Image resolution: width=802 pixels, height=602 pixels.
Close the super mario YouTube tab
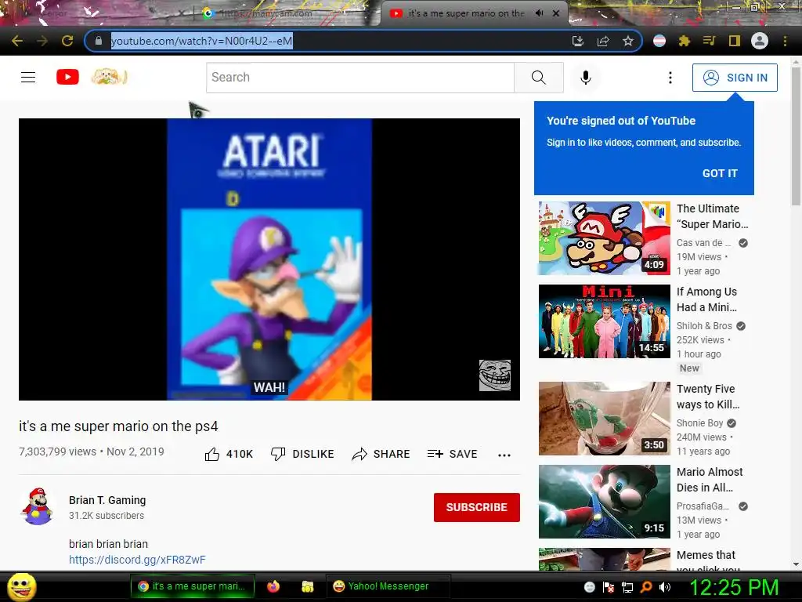coord(556,13)
